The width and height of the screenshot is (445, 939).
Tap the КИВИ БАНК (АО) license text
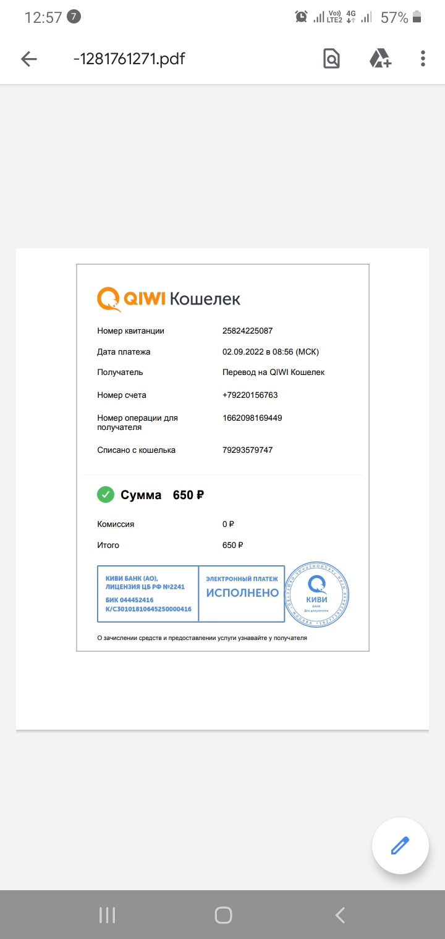[145, 583]
